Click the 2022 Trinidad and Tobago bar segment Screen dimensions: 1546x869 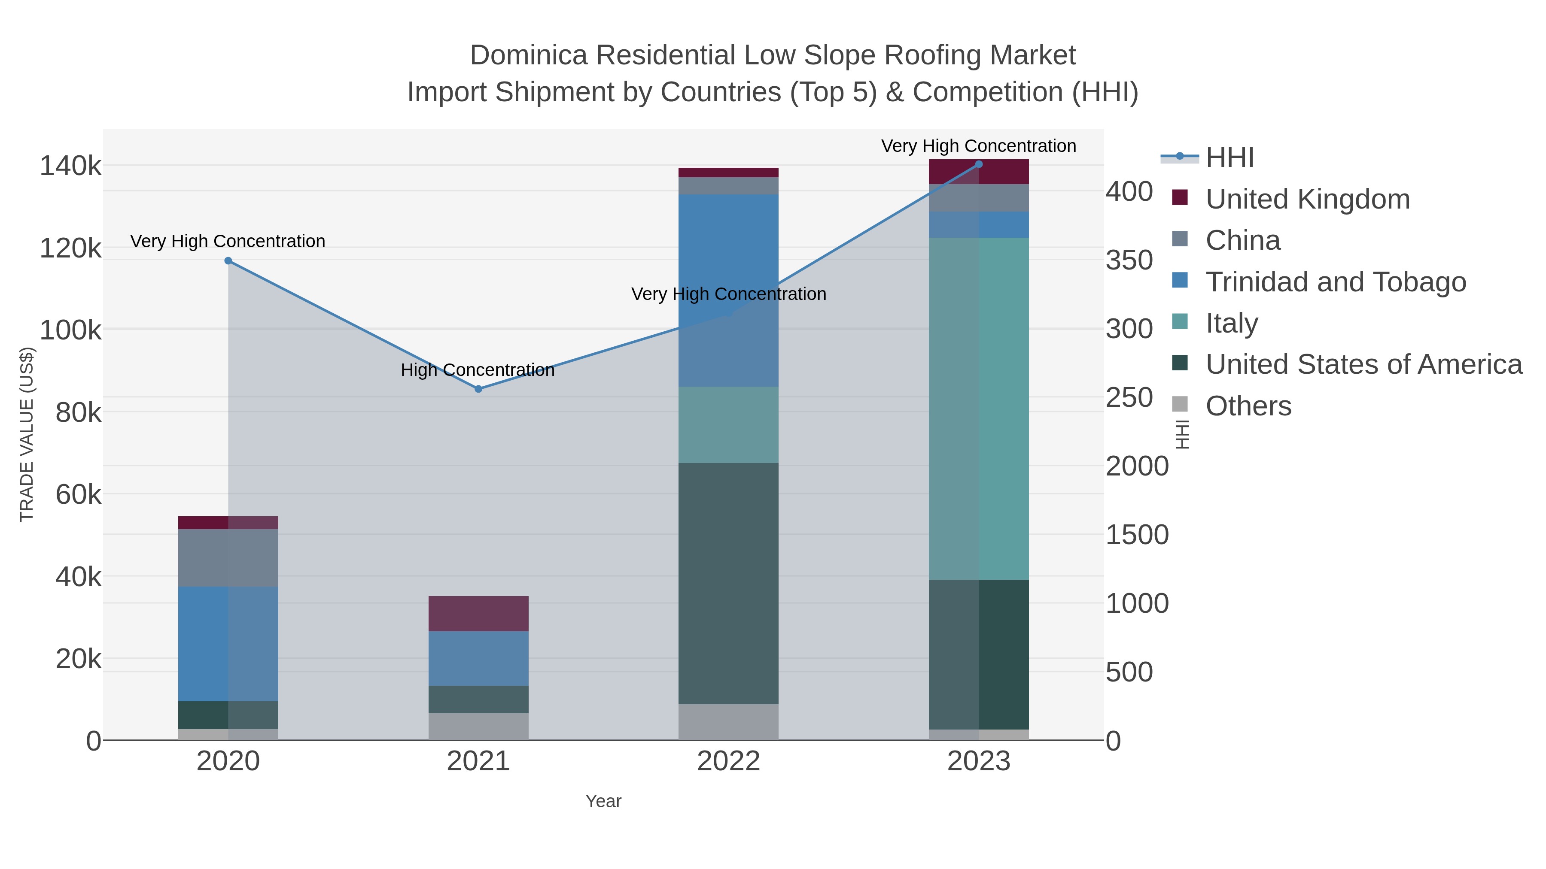(x=729, y=291)
